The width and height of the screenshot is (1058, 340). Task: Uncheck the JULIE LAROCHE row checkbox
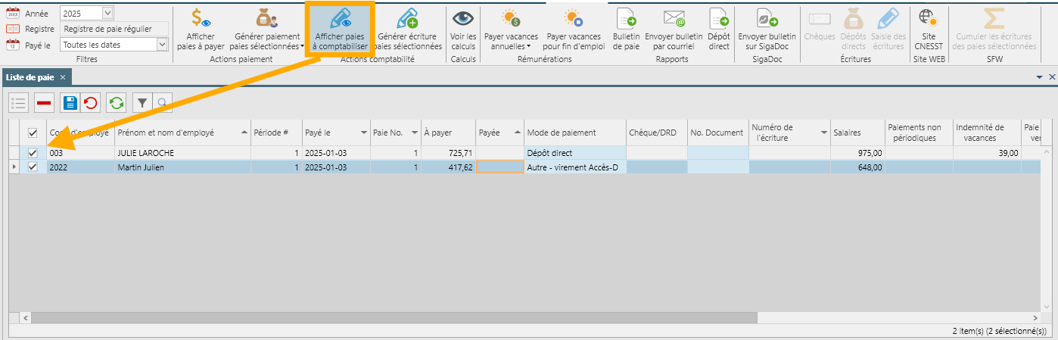33,153
